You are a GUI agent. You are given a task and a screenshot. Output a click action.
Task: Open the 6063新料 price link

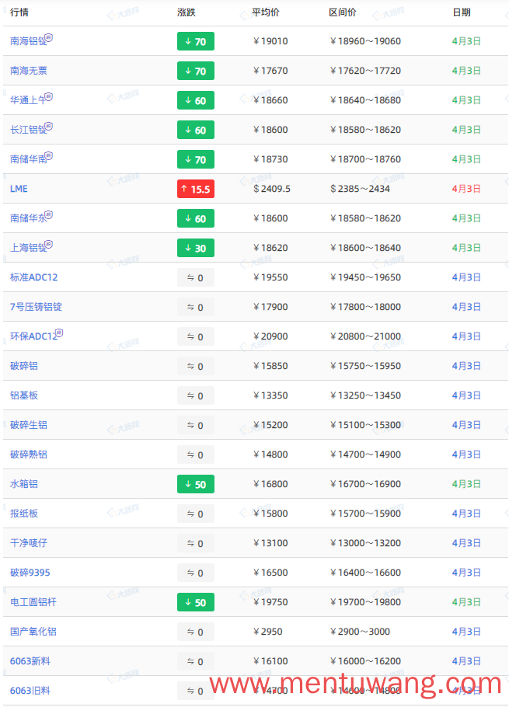30,661
